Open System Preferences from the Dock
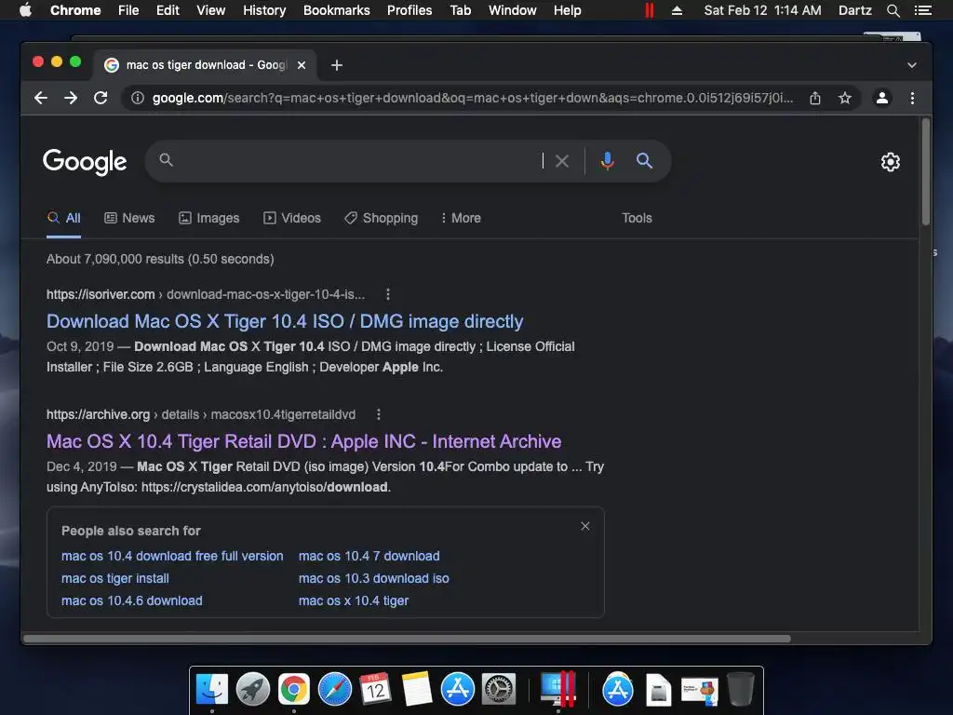Screen dimensions: 953x715 pyautogui.click(x=499, y=689)
